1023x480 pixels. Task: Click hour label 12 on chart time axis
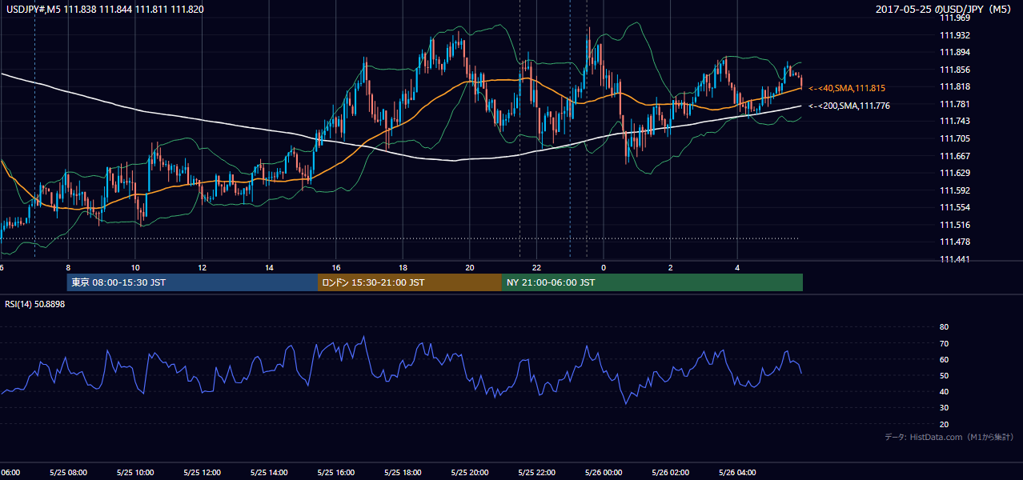pos(202,268)
